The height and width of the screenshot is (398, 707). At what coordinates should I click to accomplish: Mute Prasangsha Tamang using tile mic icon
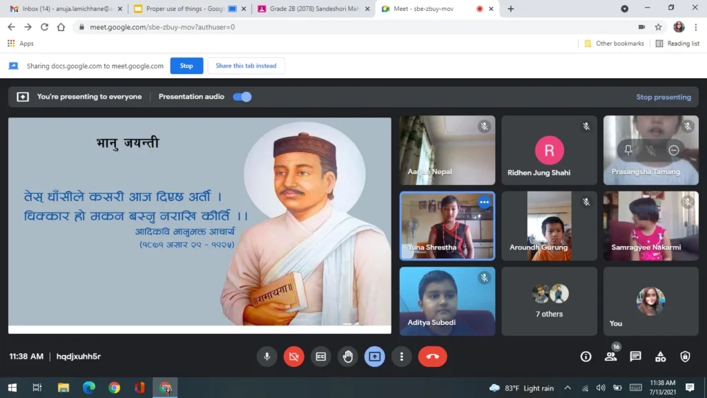650,150
